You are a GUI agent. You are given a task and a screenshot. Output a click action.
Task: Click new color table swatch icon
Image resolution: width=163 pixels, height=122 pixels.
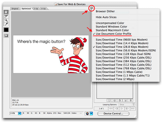[125, 100]
